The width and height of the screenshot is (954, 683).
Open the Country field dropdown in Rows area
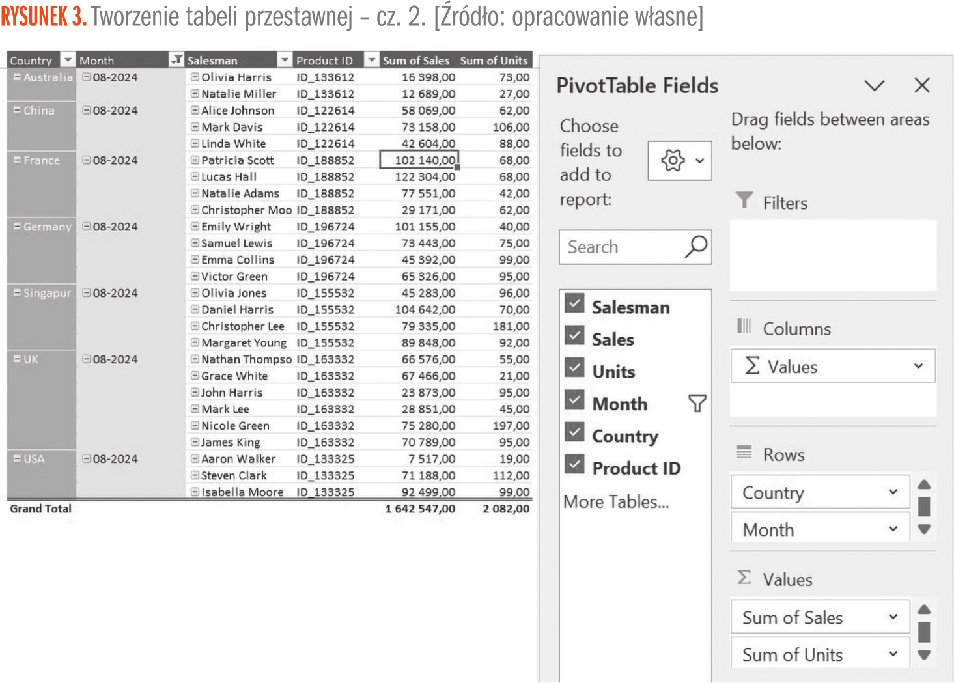[x=893, y=492]
